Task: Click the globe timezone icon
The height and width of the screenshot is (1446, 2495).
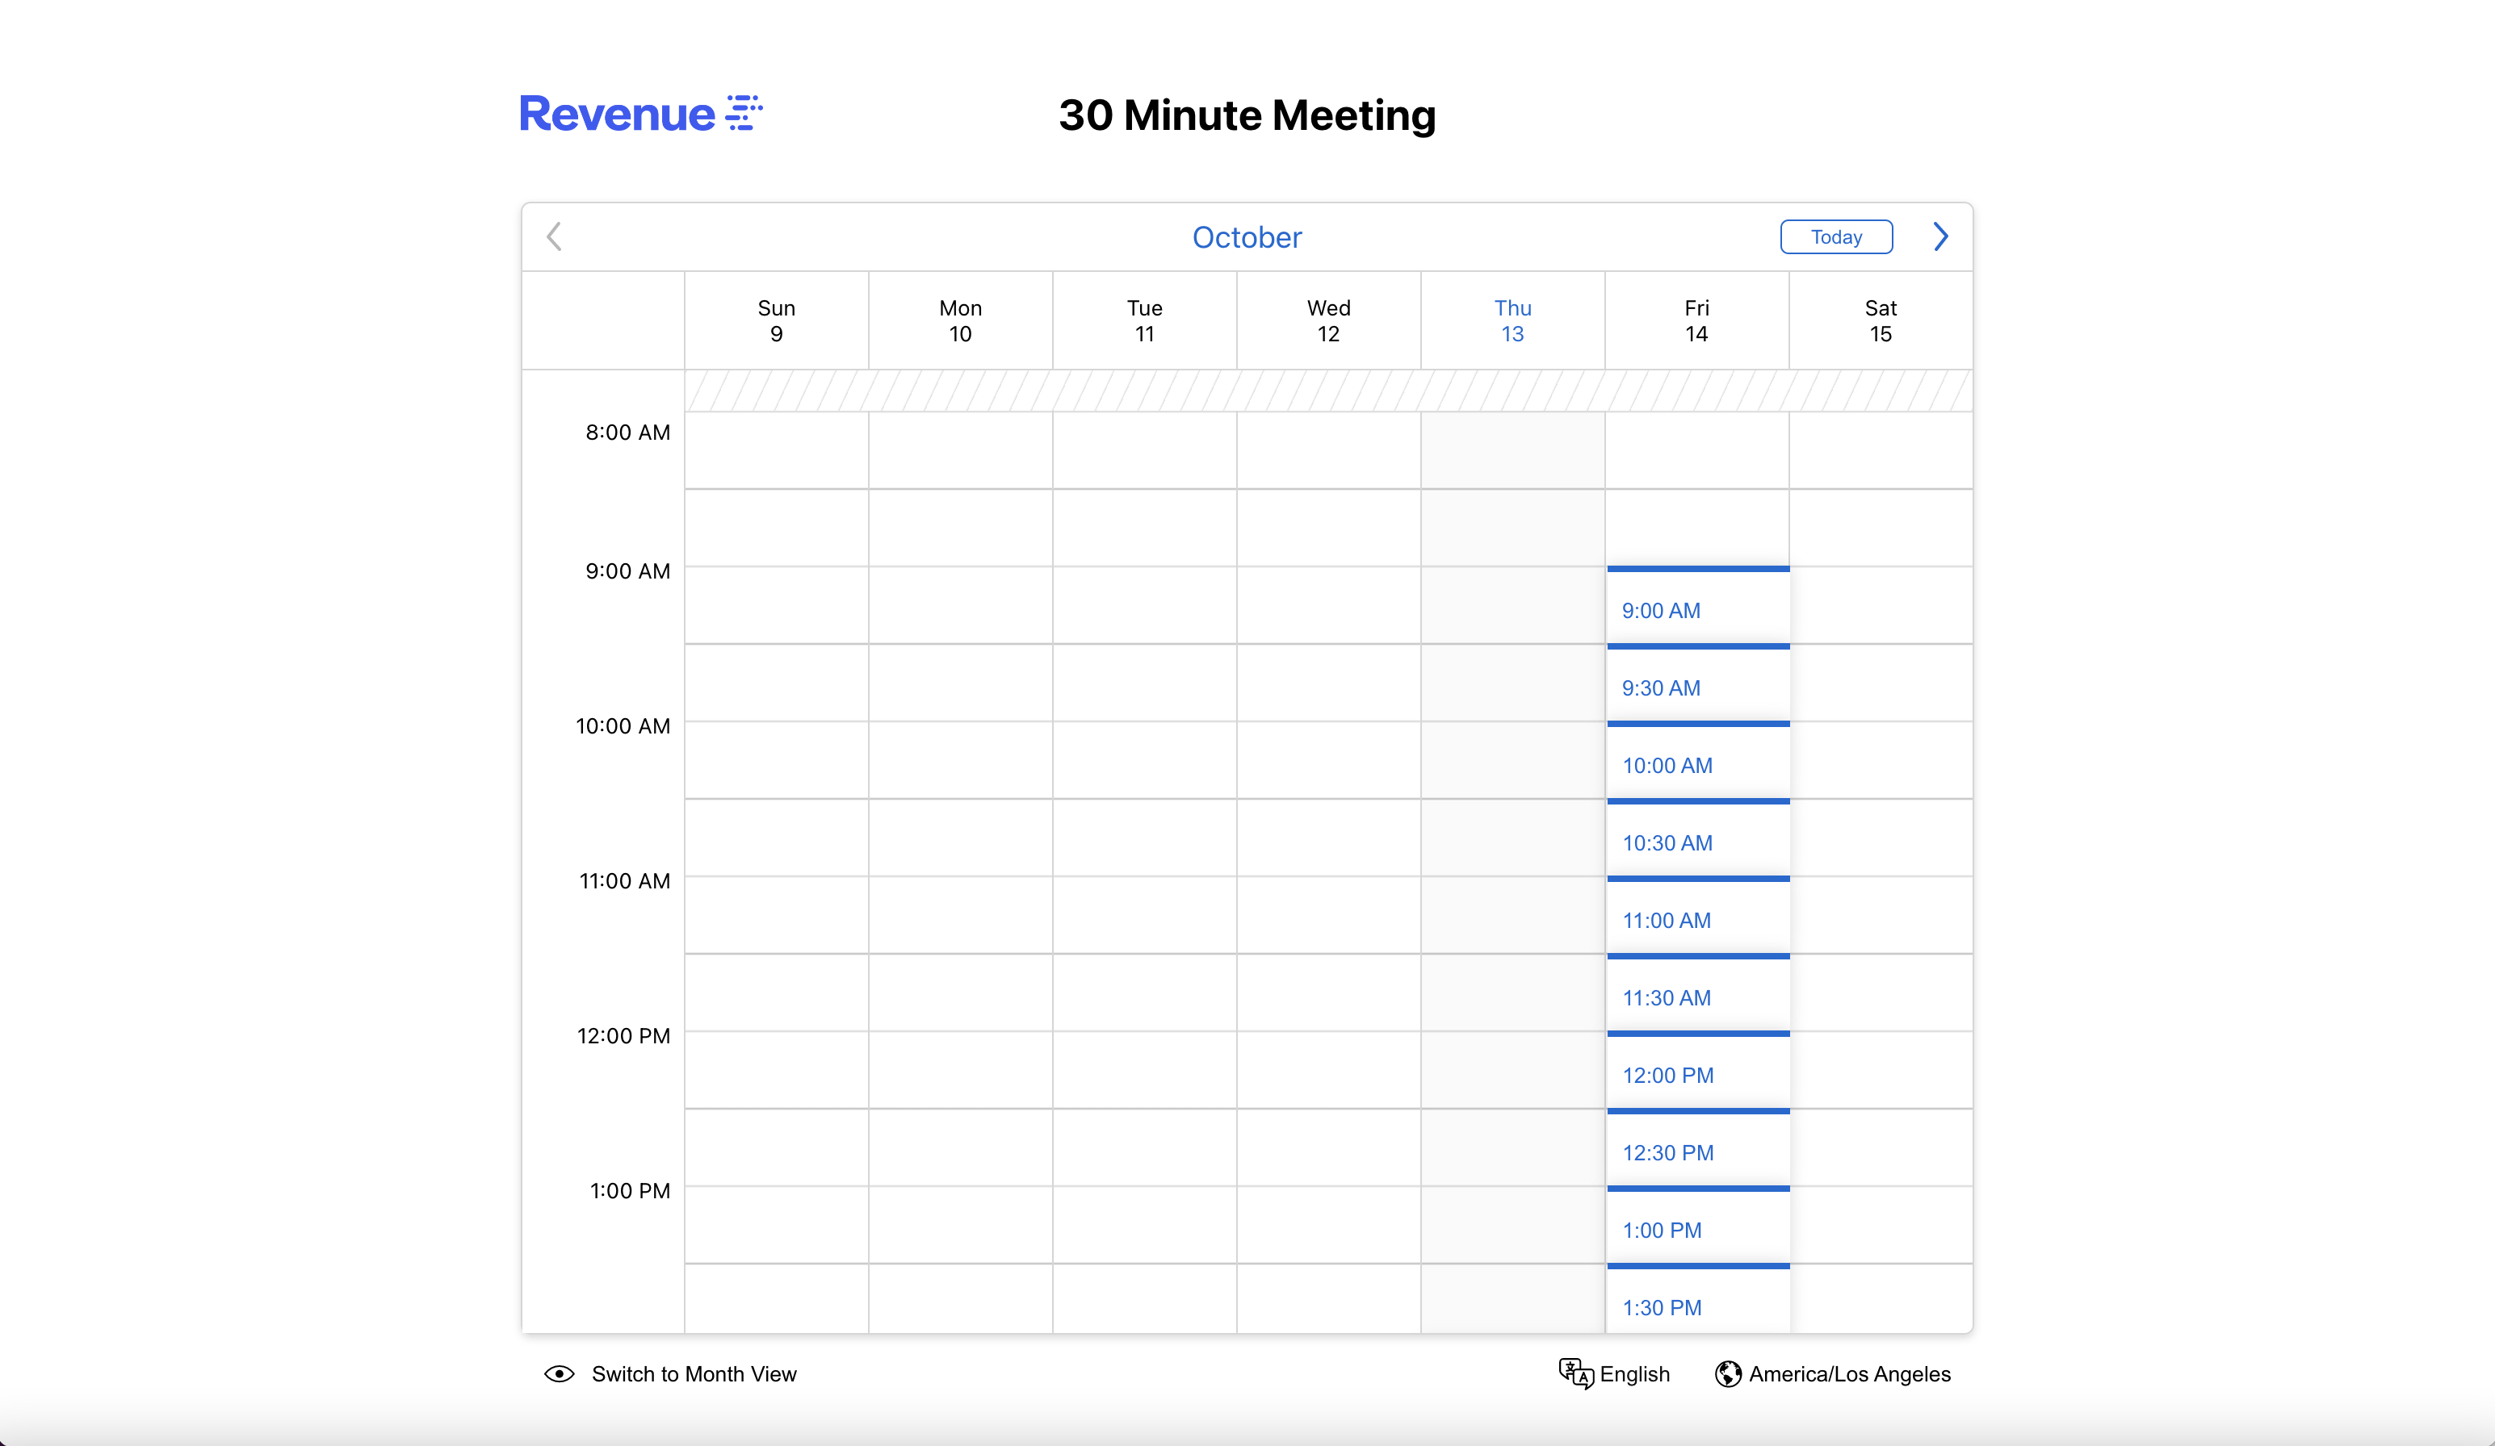Action: [1728, 1373]
